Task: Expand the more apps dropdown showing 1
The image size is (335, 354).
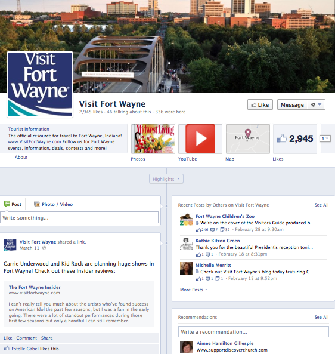Action: coord(325,138)
